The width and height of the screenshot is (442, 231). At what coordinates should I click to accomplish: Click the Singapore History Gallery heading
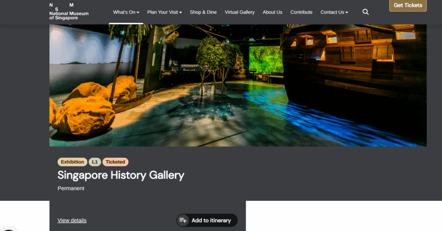point(121,175)
